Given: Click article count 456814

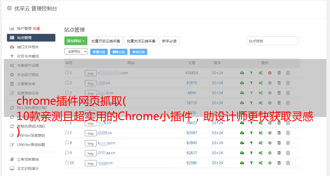Looking at the screenshot, I should point(192,73).
